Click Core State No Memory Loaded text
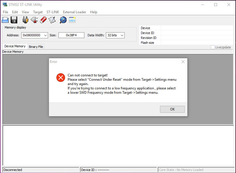 click(181, 170)
